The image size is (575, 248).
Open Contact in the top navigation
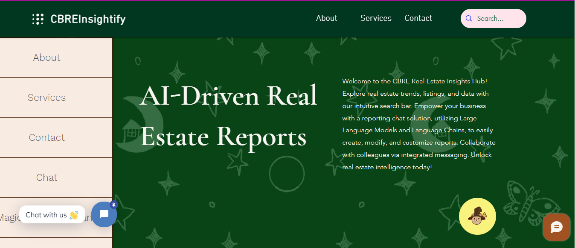(x=418, y=18)
